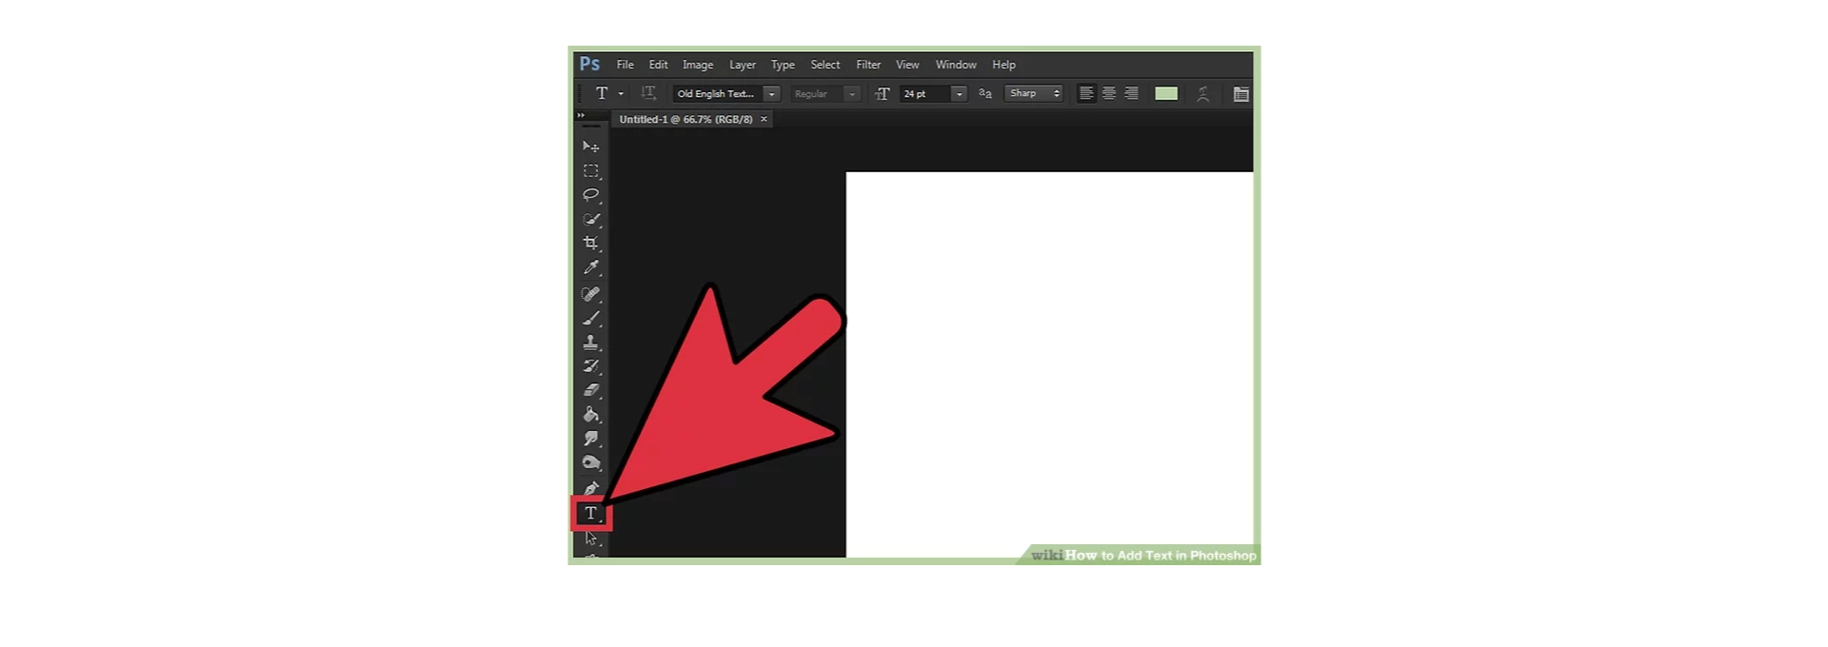Close the Untitled-1 document tab
The image size is (1828, 647).
click(x=764, y=119)
